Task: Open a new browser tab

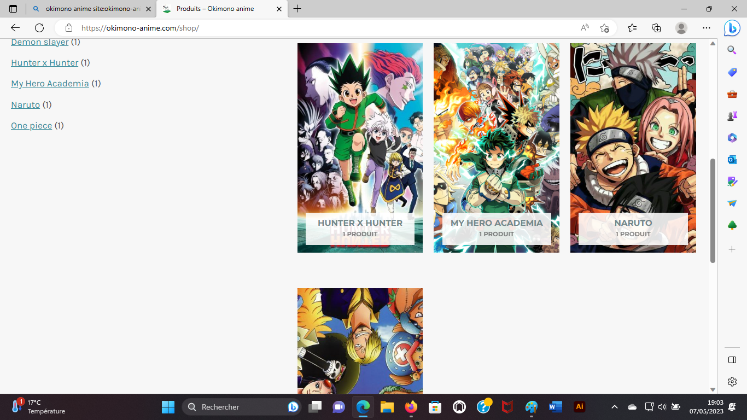Action: [297, 9]
